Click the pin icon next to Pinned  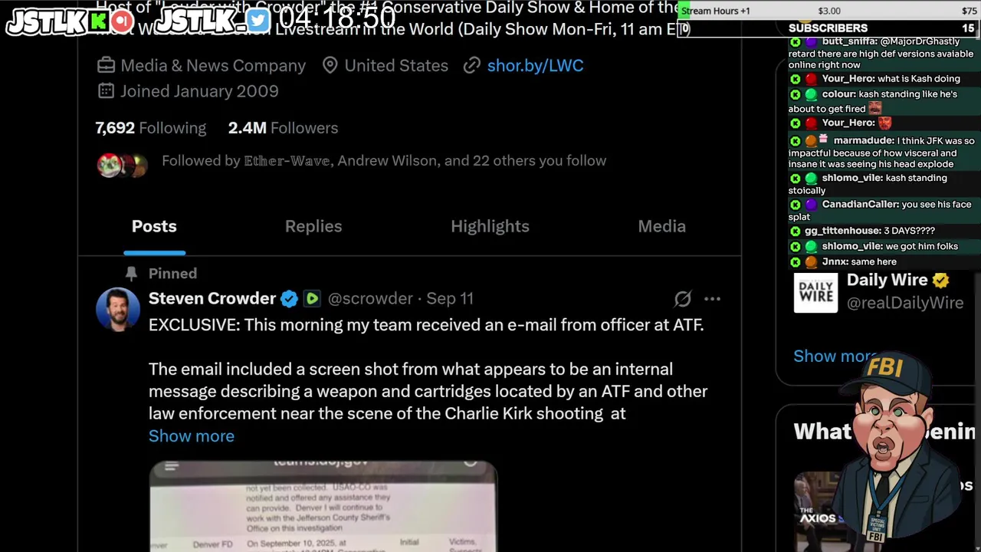pos(131,274)
